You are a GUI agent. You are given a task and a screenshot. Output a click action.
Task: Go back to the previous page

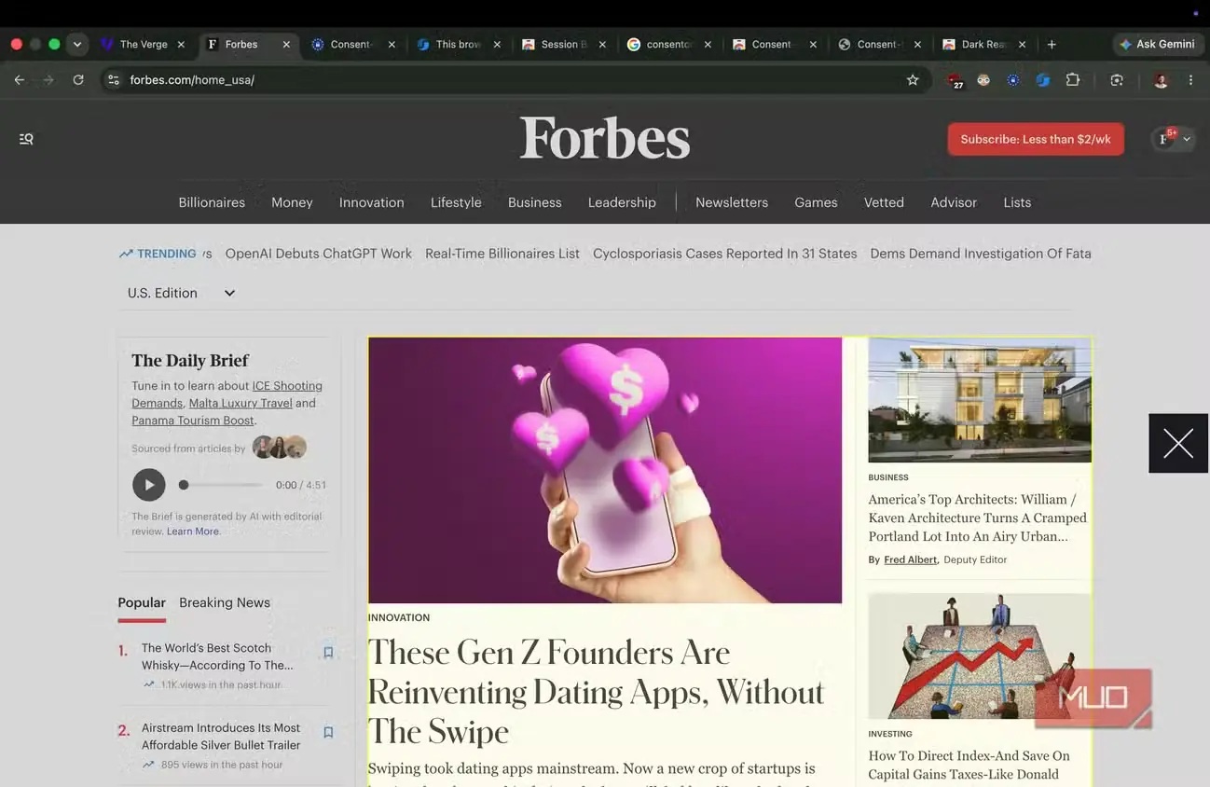[x=20, y=80]
